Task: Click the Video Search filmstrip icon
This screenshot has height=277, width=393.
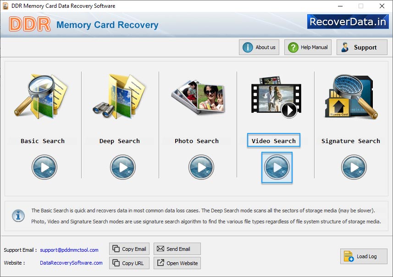Action: (x=276, y=97)
